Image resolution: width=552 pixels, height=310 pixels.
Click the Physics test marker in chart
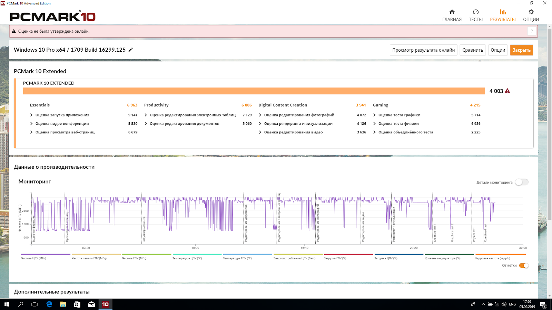point(474,235)
